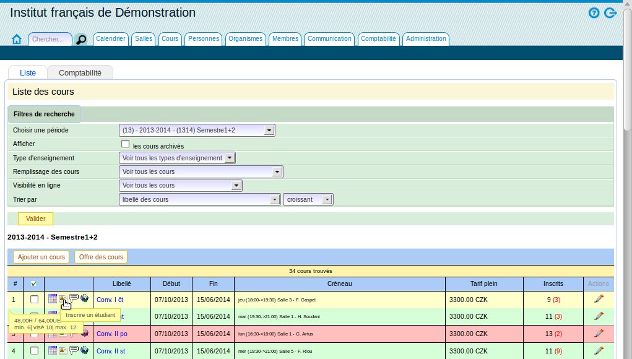
Task: Click 'Ajouter un cours' button
Action: point(41,257)
